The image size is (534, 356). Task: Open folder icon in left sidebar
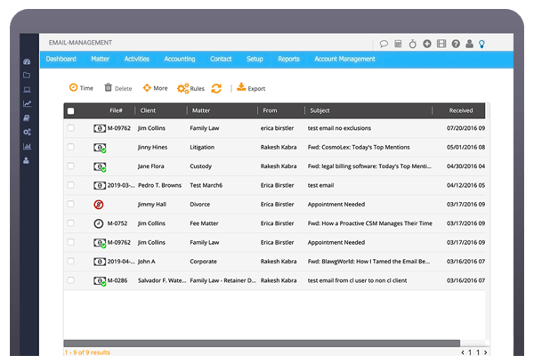(x=27, y=76)
